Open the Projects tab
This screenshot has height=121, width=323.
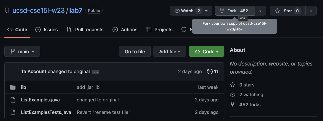click(x=159, y=30)
